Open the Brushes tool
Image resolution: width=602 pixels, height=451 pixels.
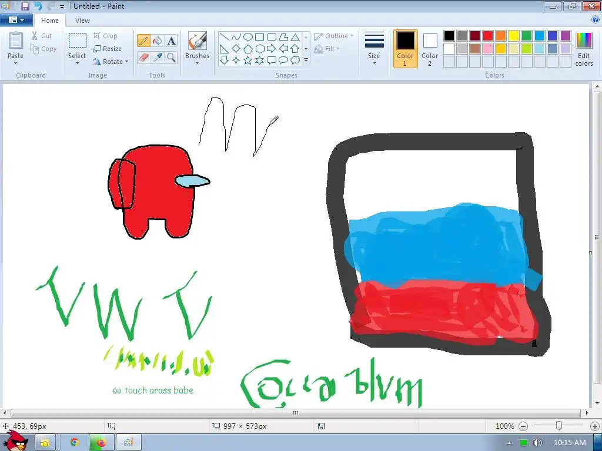[198, 42]
